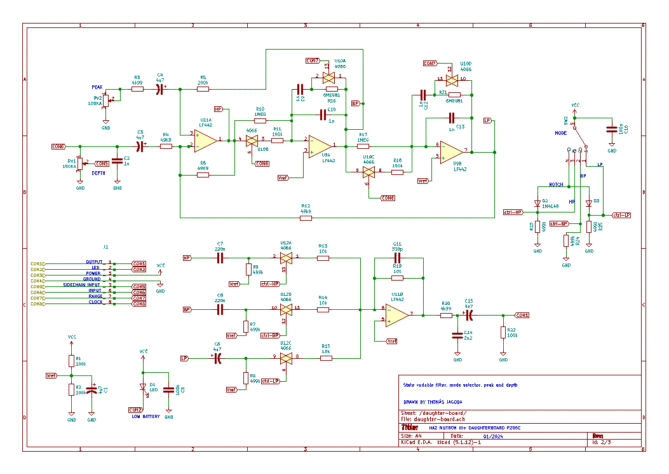
Task: Click the CON1 output label after C15
Action: (x=522, y=316)
